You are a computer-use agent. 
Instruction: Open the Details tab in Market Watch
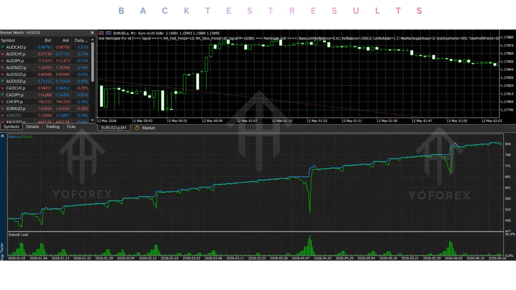[x=33, y=127]
